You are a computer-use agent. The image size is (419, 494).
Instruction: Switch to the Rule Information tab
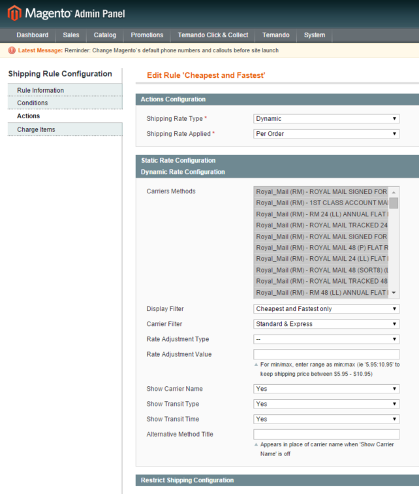(65, 90)
